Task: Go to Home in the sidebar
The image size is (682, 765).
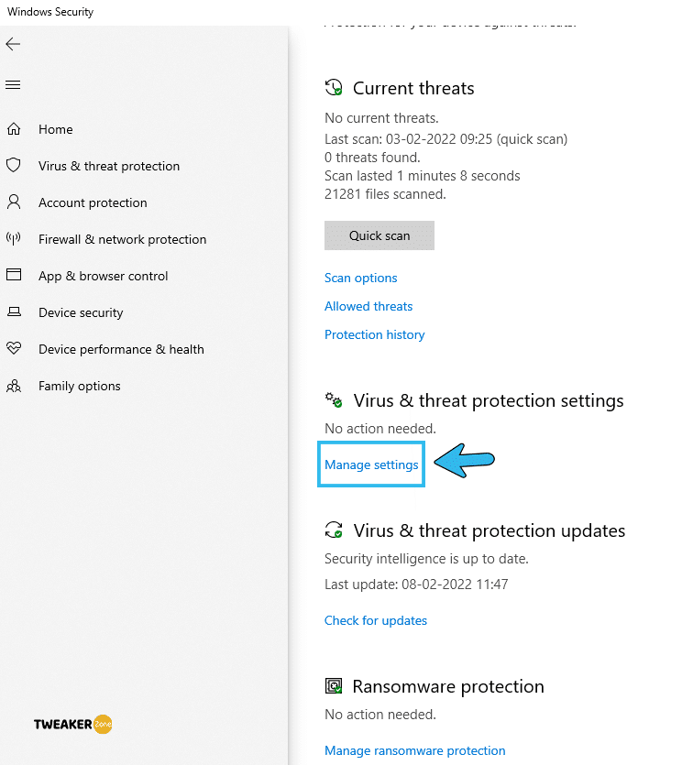Action: 56,129
